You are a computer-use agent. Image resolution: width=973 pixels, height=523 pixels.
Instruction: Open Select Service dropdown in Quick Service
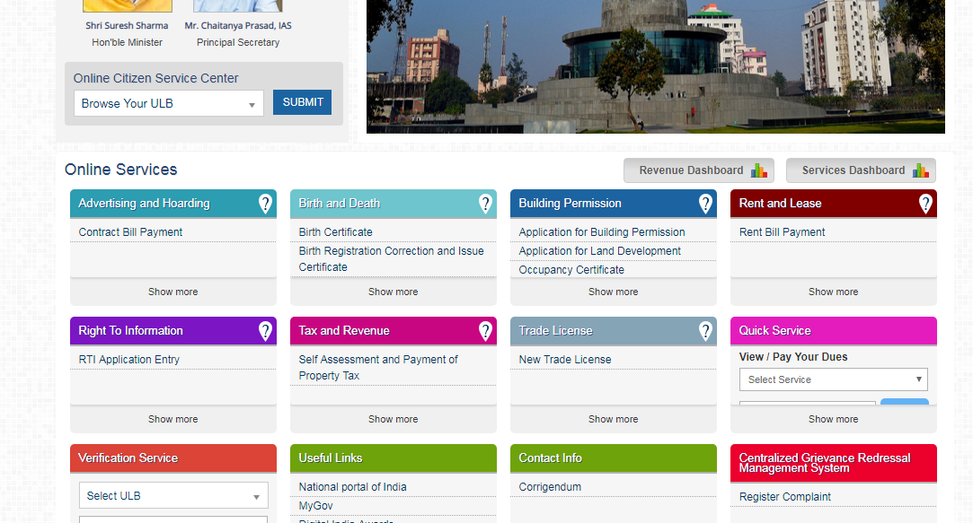[x=833, y=379]
